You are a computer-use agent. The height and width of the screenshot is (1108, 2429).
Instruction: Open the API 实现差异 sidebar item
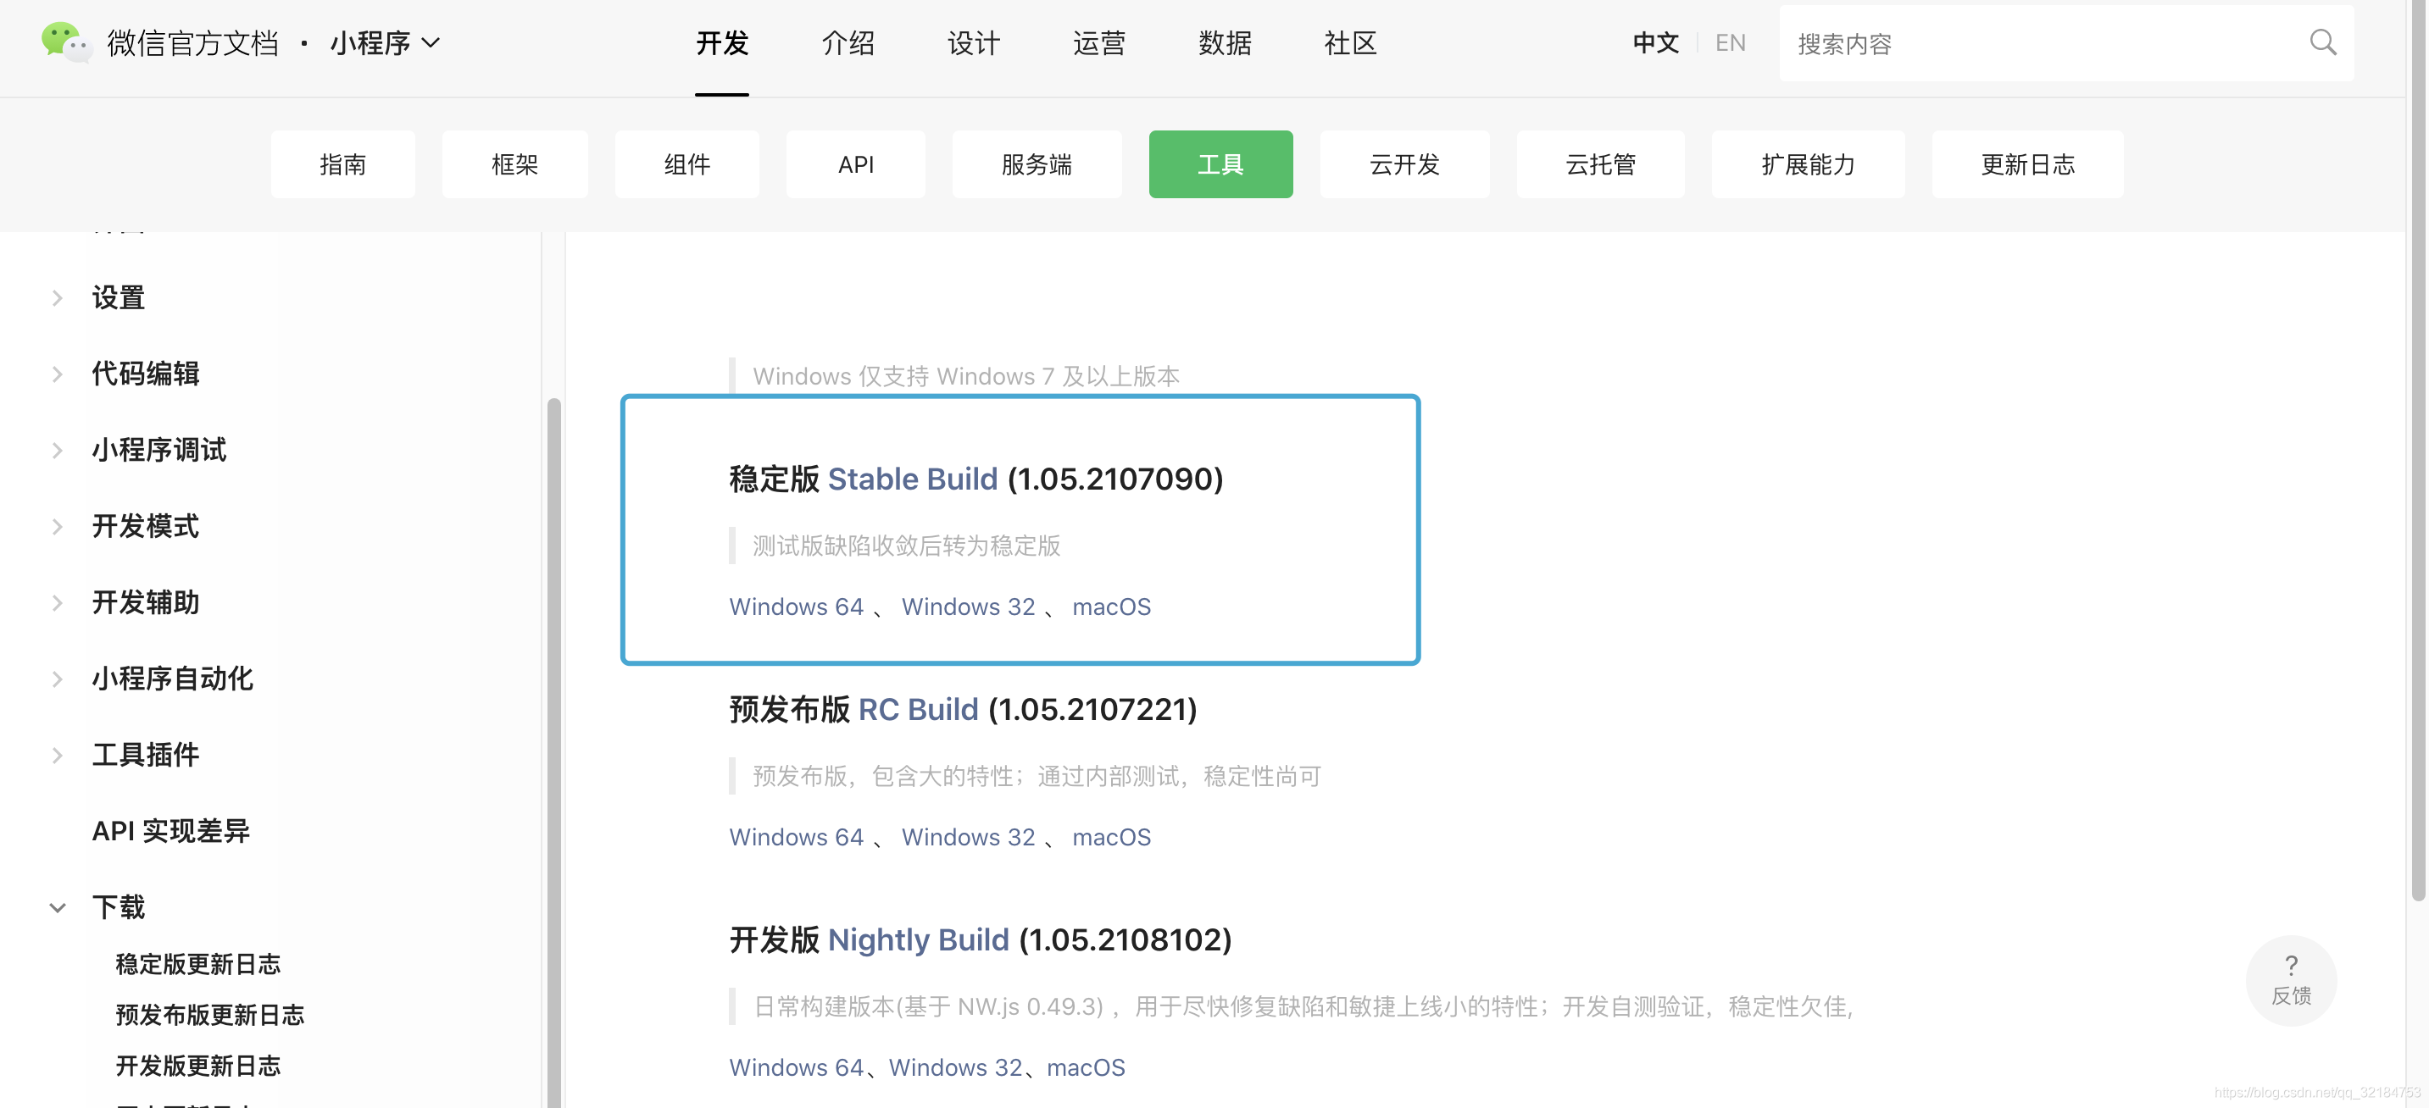click(170, 831)
